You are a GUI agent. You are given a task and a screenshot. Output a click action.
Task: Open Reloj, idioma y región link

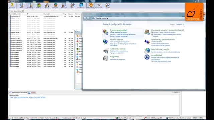tap(160, 49)
